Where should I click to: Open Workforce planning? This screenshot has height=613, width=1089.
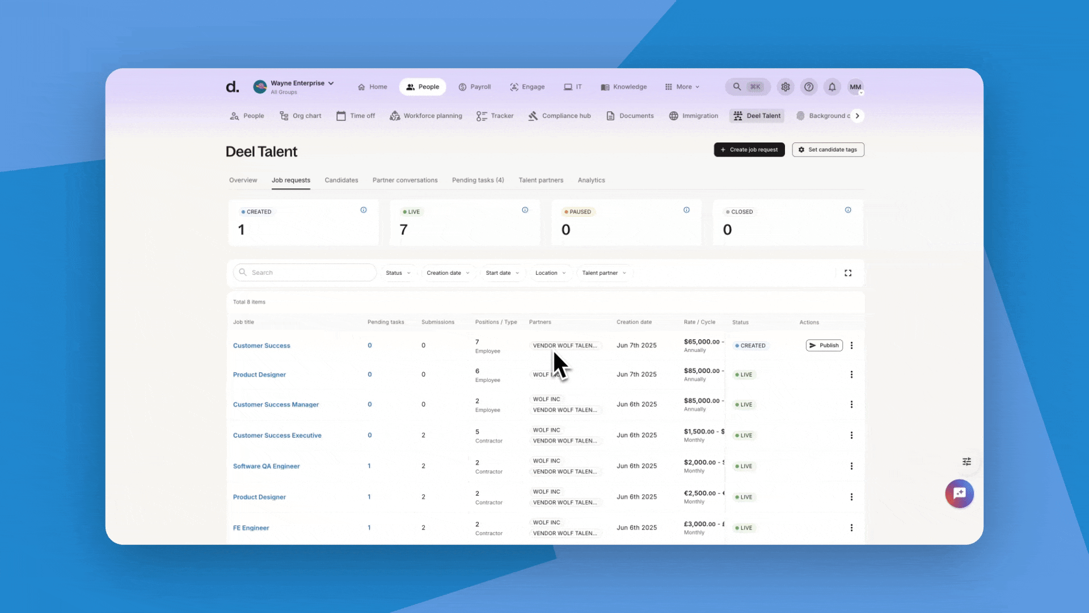pos(426,116)
